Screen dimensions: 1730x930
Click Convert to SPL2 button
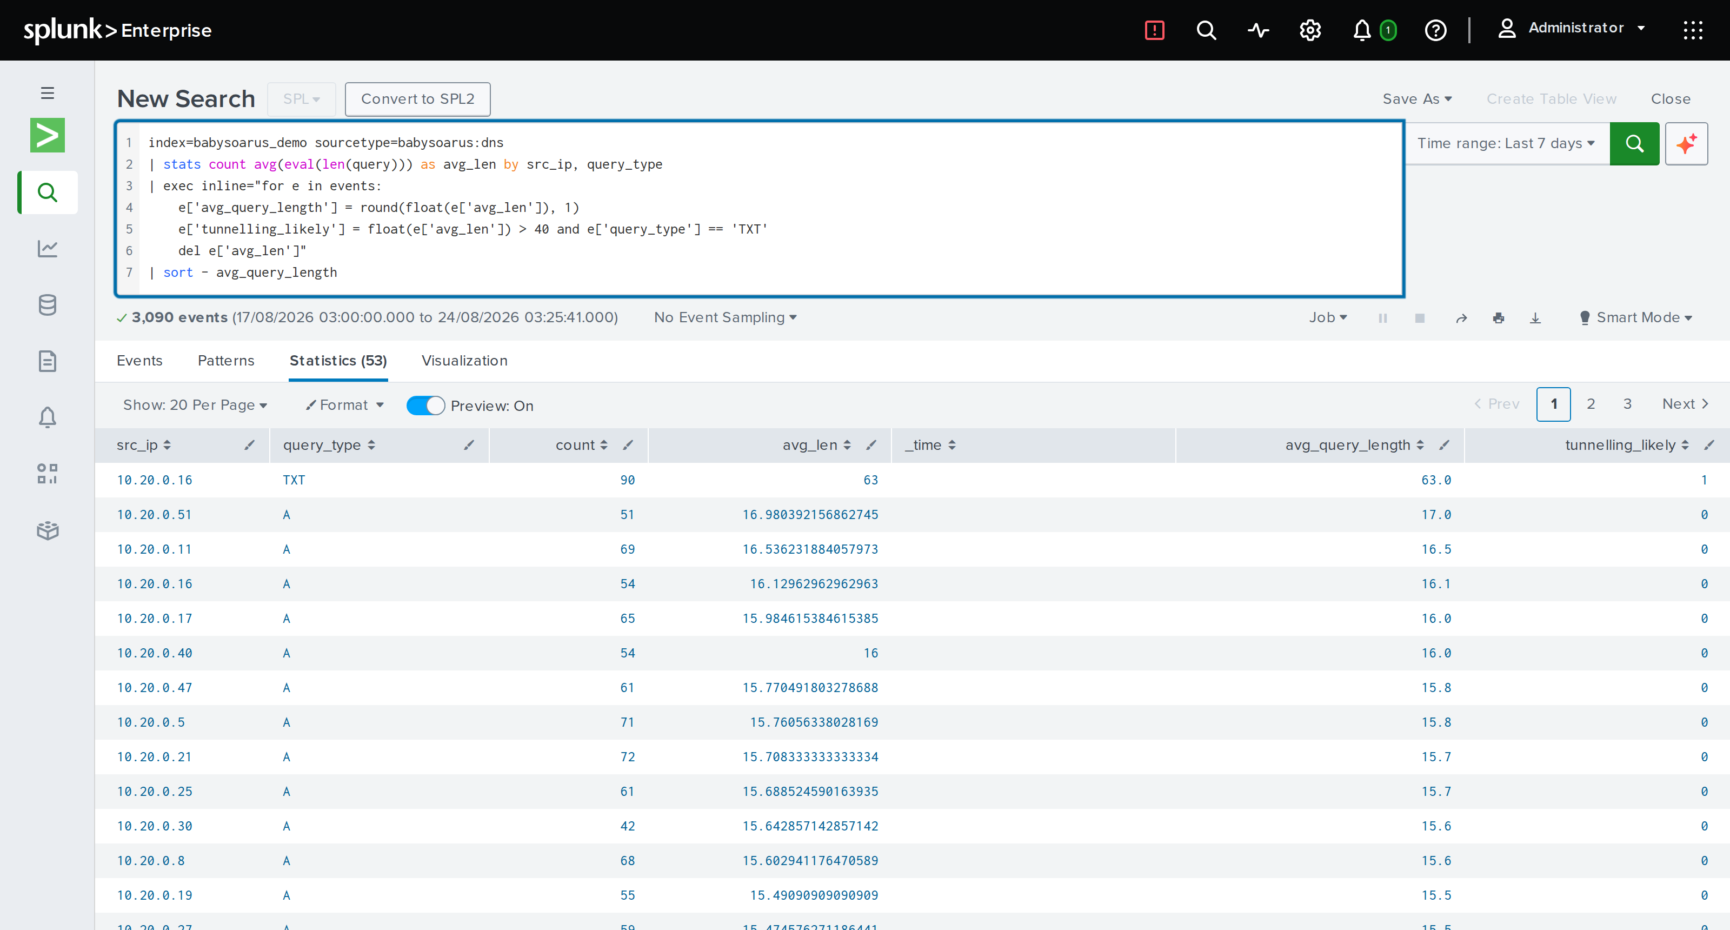point(418,99)
